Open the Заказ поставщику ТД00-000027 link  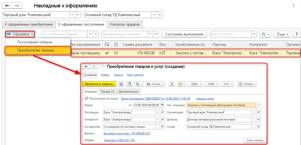click(x=155, y=99)
